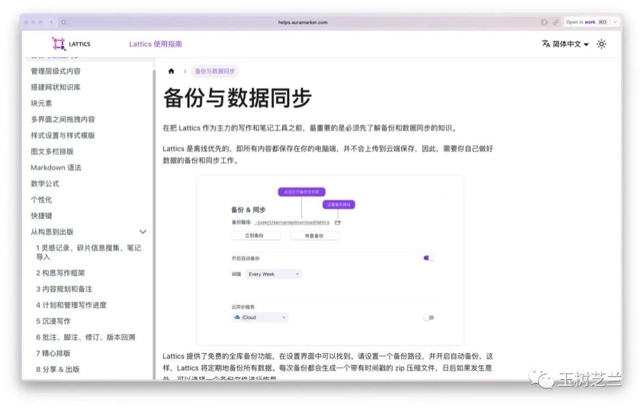Open 2 构思写作框架 in sidebar

coord(61,273)
